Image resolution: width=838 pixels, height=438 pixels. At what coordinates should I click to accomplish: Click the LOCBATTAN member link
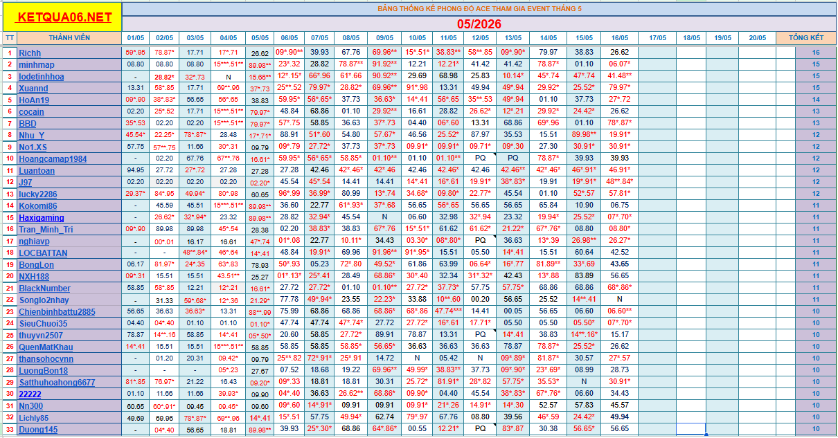point(43,253)
